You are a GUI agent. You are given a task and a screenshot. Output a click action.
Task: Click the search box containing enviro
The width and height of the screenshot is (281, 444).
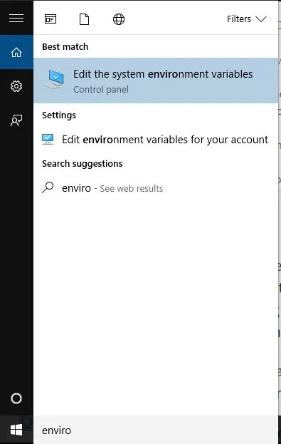[156, 430]
